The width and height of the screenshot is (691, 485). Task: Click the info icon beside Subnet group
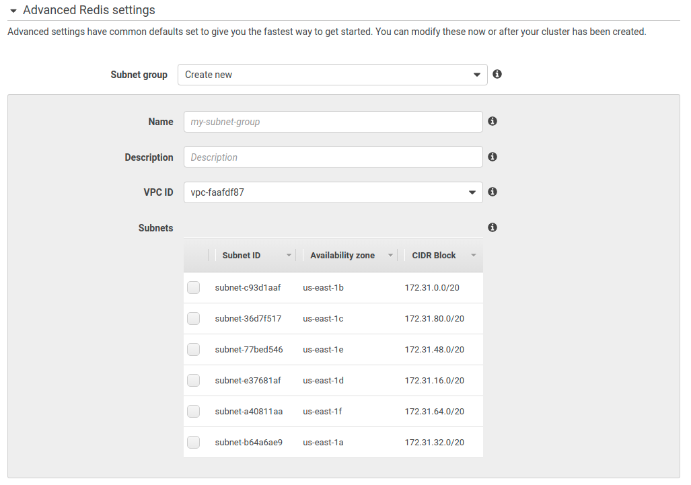pyautogui.click(x=497, y=74)
